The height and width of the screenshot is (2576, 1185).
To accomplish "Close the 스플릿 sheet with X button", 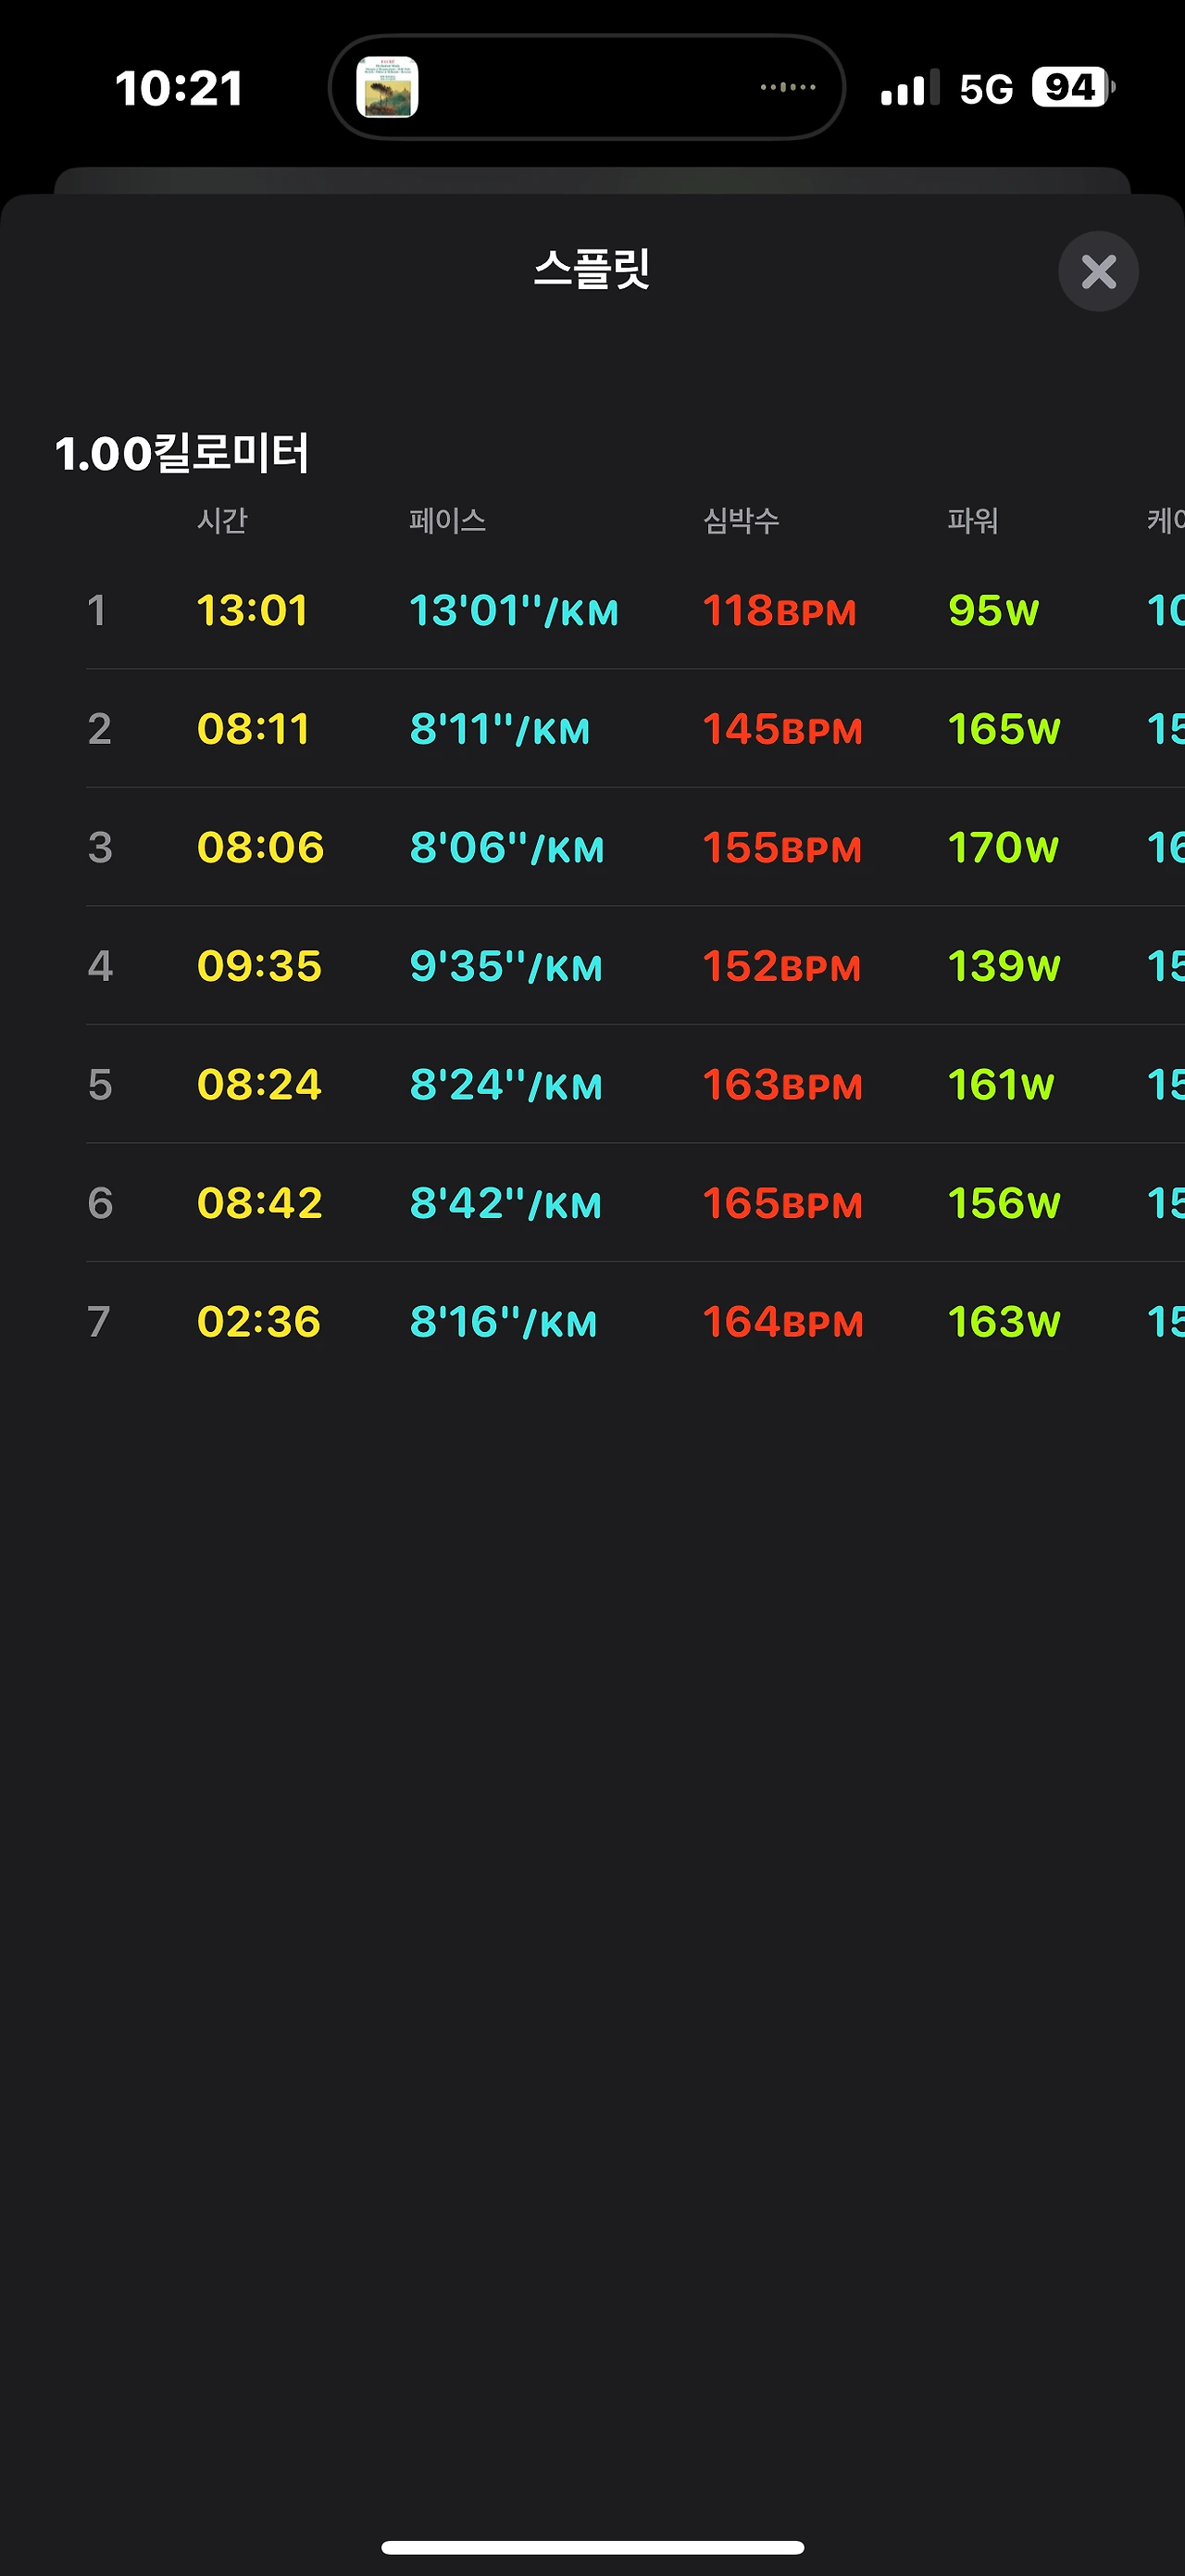I will click(1098, 271).
